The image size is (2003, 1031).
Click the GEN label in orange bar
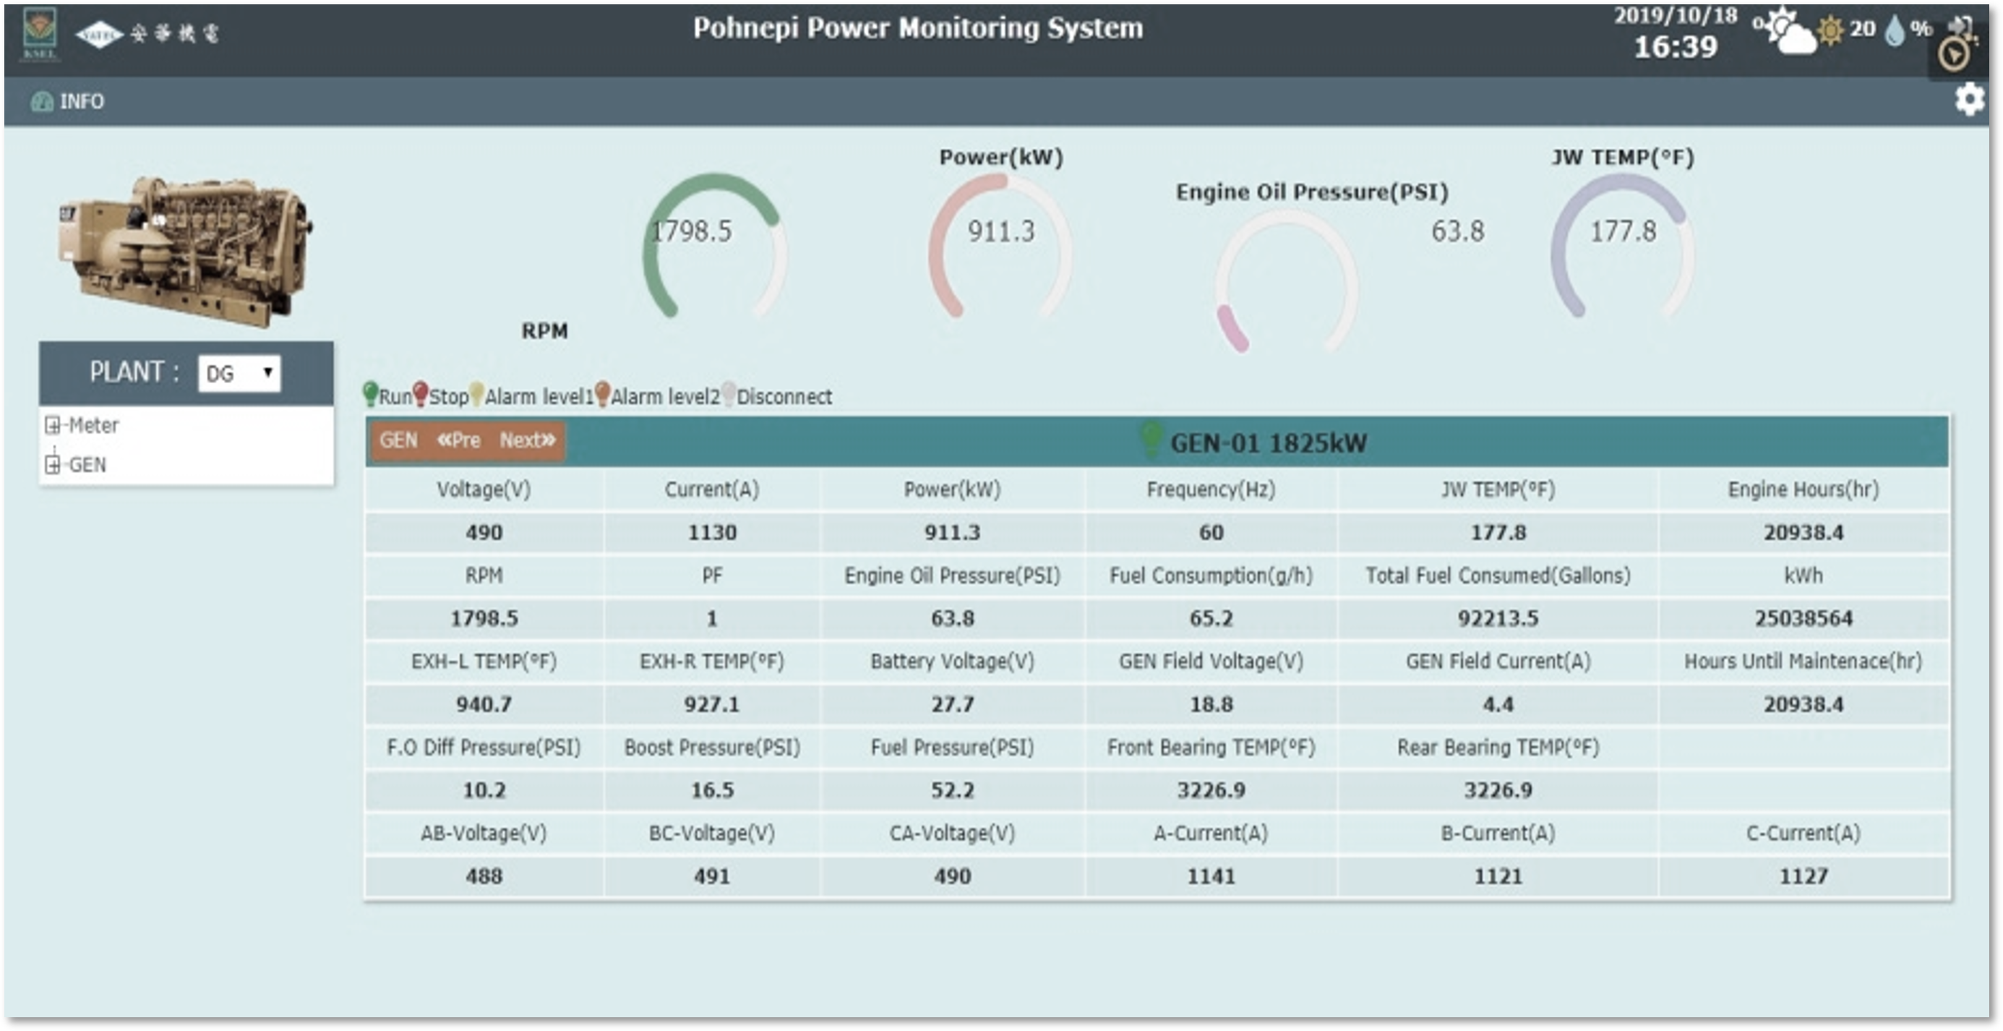398,441
